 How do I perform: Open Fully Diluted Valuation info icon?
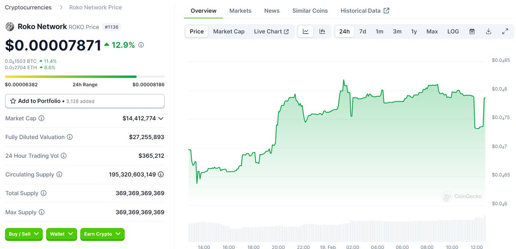coord(70,137)
